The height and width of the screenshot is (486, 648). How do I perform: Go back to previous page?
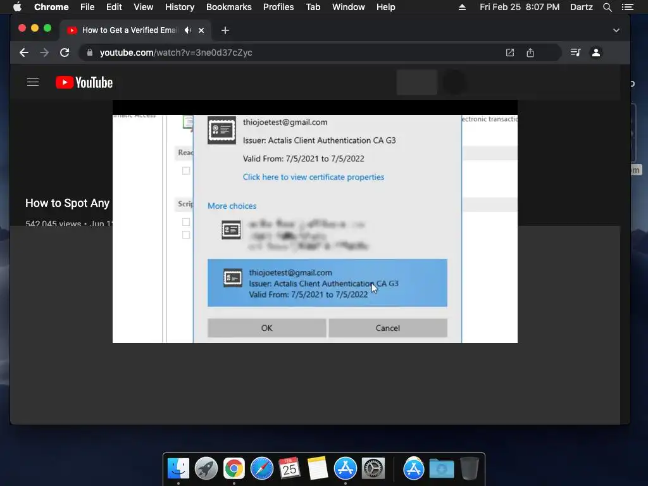(x=24, y=53)
